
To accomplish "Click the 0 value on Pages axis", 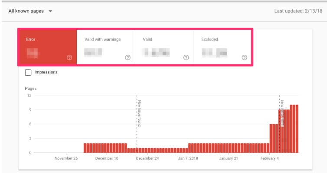I will (x=30, y=153).
